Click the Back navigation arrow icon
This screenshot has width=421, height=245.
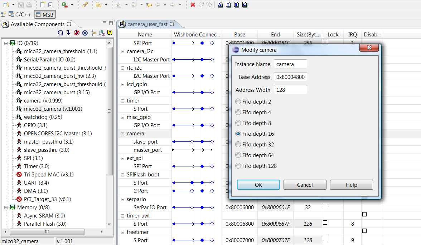point(158,5)
